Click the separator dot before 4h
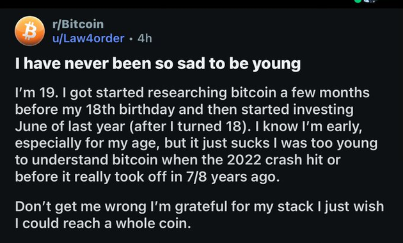Image resolution: width=403 pixels, height=243 pixels. pos(131,39)
